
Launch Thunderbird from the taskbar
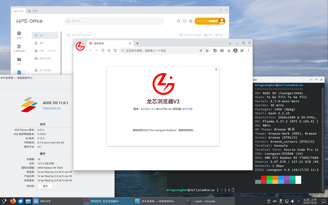(x=20, y=201)
